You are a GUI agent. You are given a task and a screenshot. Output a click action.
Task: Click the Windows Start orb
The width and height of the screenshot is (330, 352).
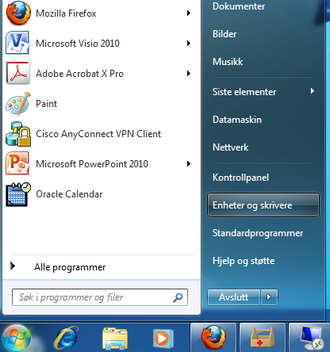click(x=17, y=339)
